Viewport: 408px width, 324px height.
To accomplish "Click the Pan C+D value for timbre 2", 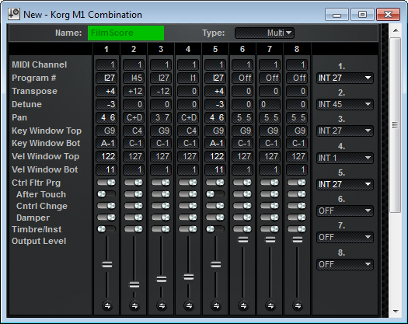I will click(134, 117).
